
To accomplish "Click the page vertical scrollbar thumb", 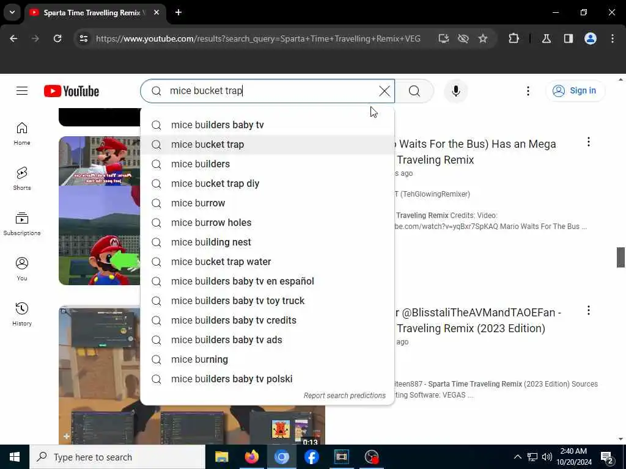I will pos(620,257).
